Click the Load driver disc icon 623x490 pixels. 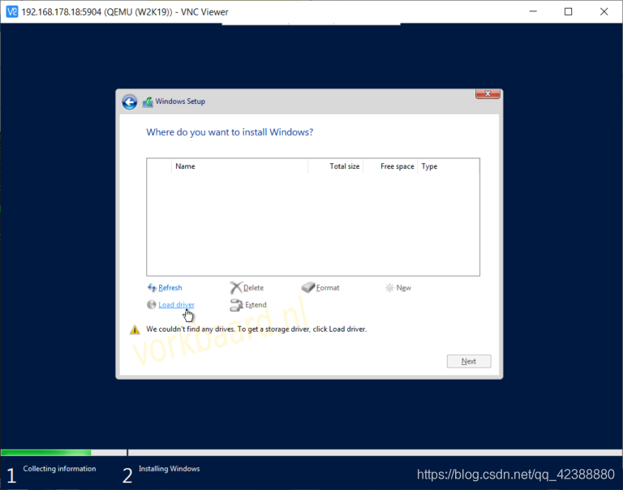(x=152, y=304)
